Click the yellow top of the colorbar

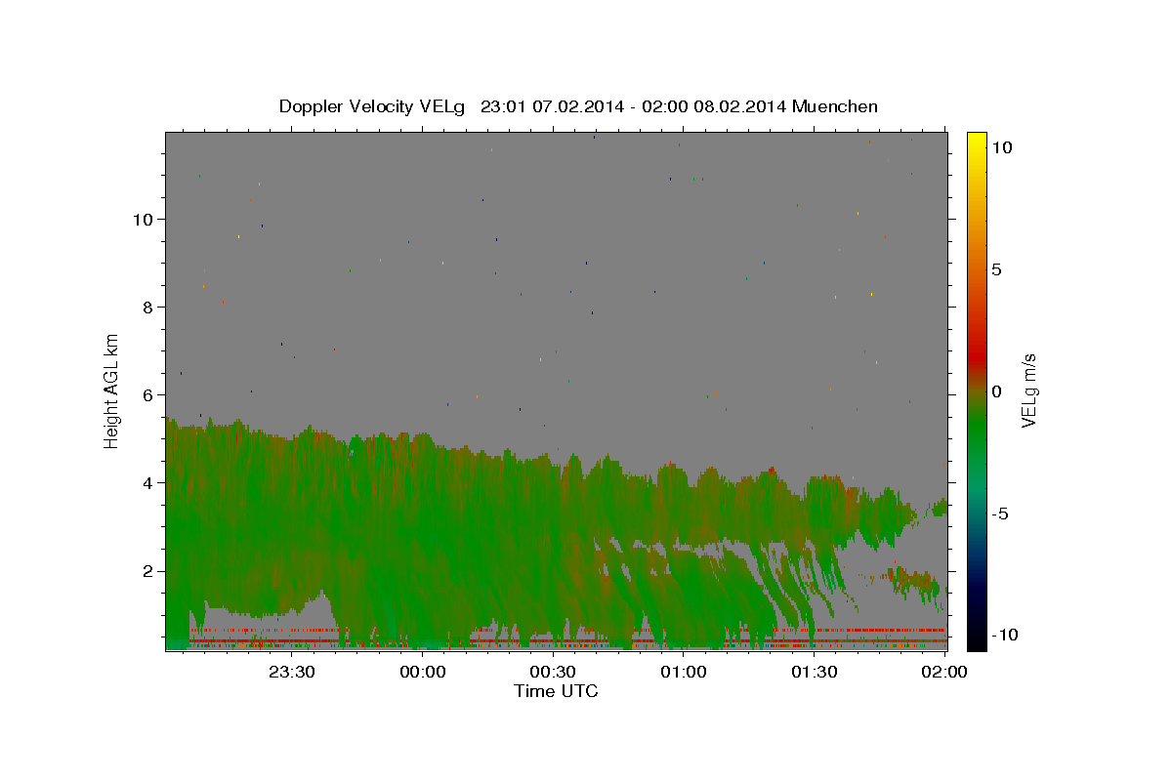coord(977,142)
